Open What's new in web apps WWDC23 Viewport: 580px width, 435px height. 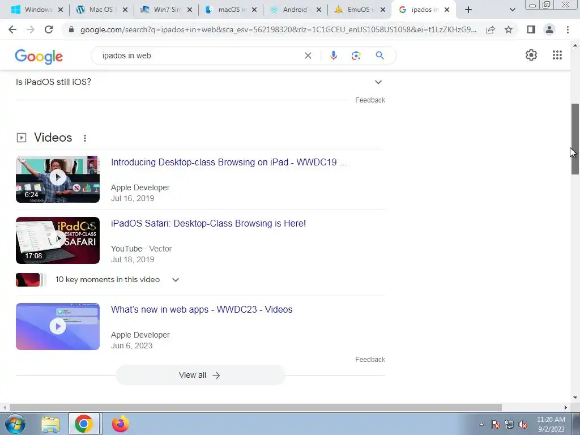point(202,310)
